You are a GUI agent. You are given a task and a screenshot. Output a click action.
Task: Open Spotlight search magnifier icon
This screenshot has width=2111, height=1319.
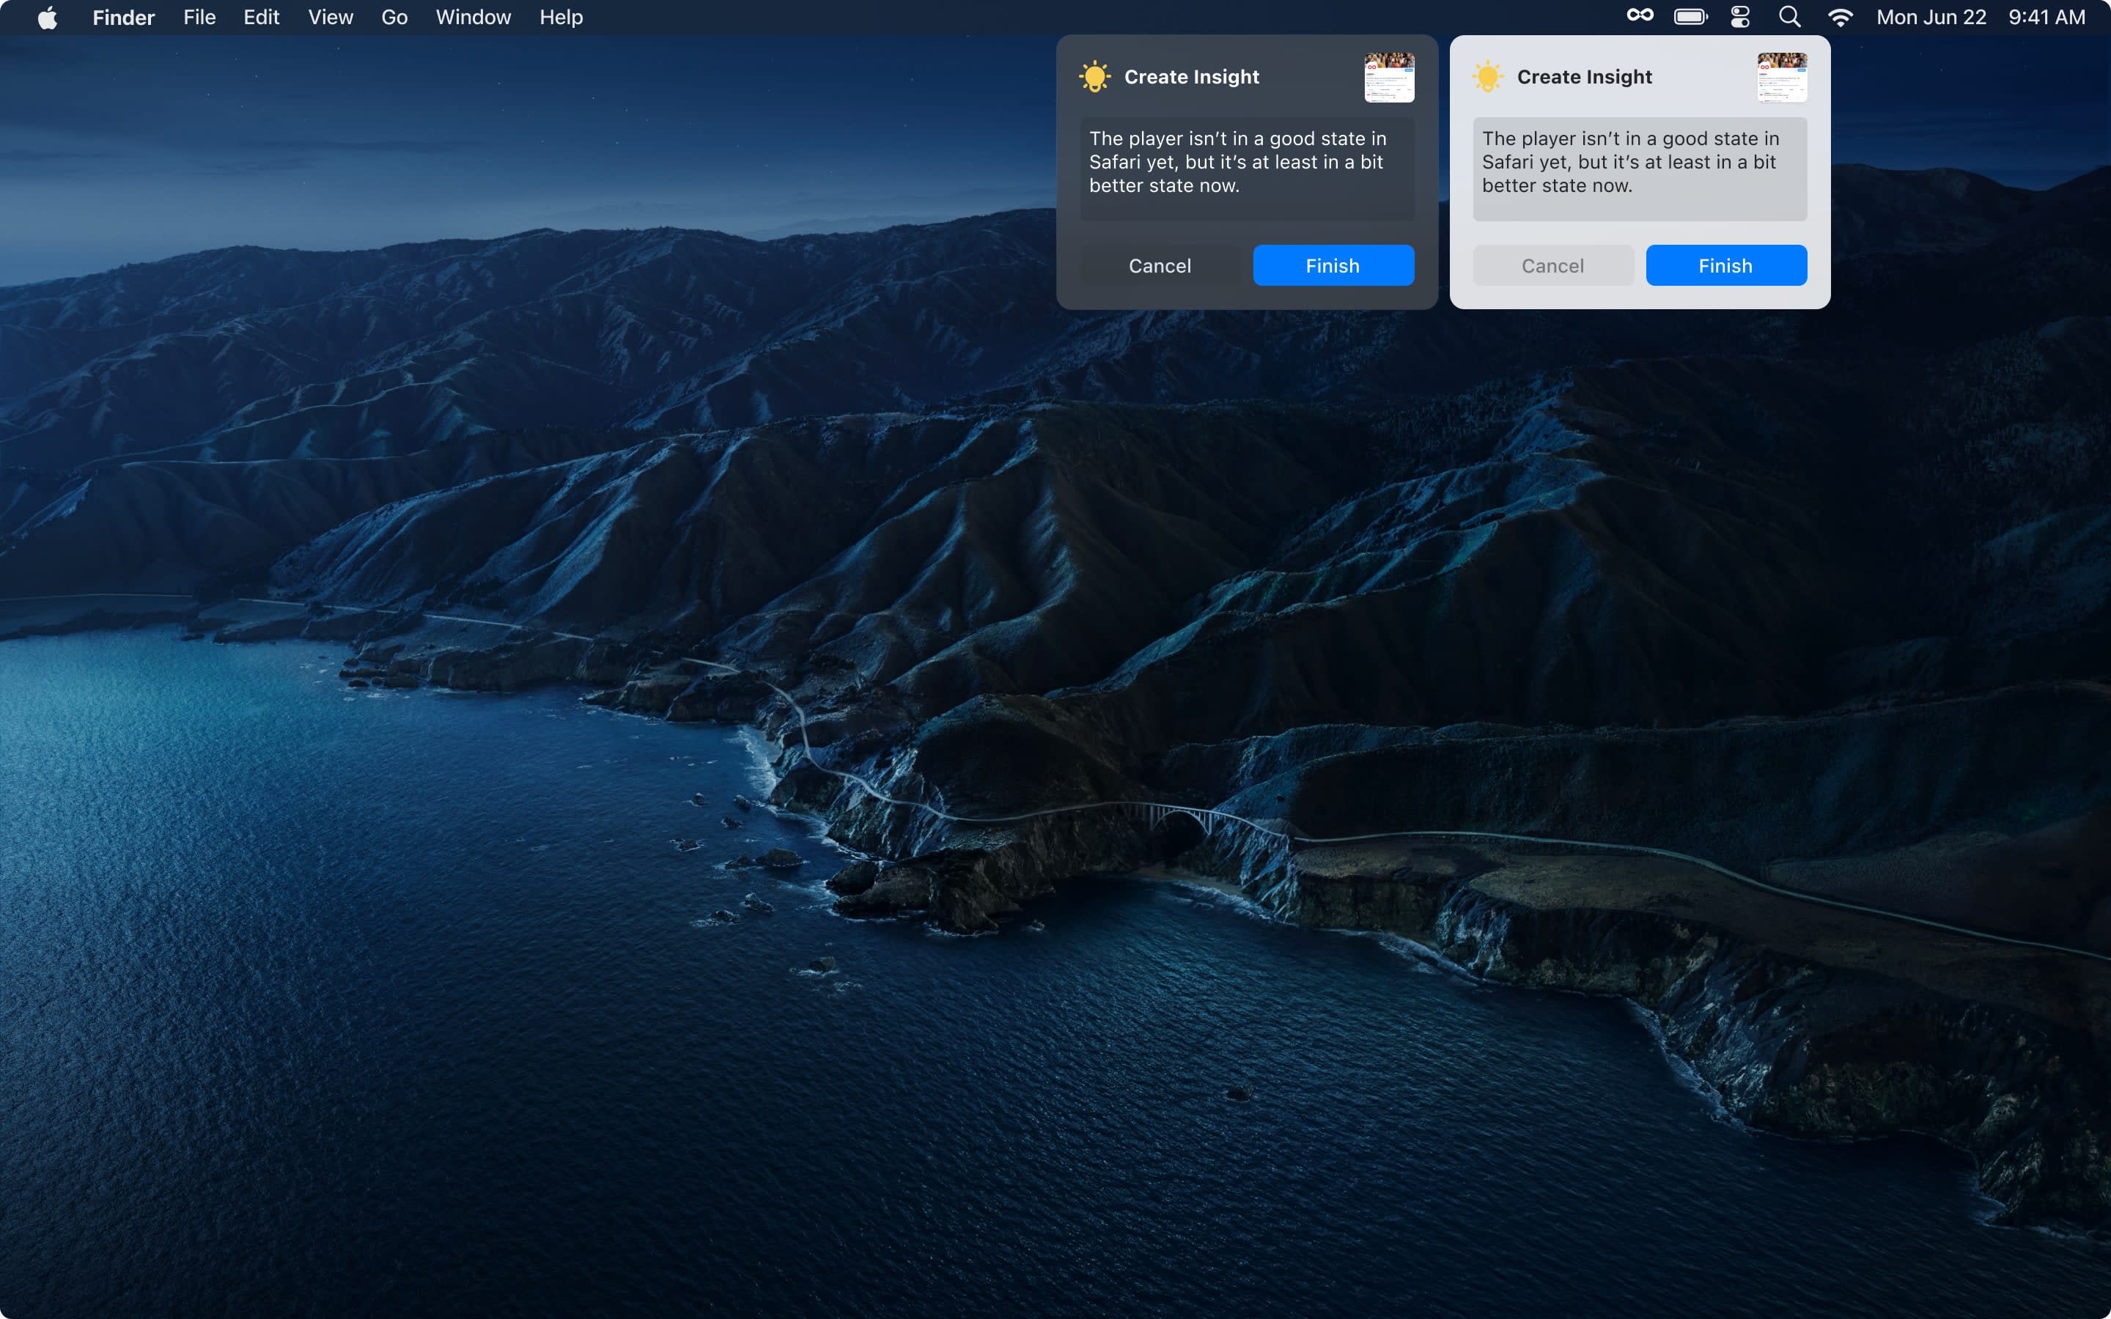coord(1790,17)
